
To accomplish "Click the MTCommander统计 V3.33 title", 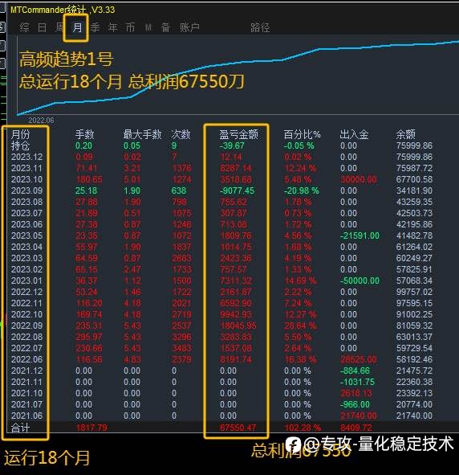I will click(x=63, y=10).
